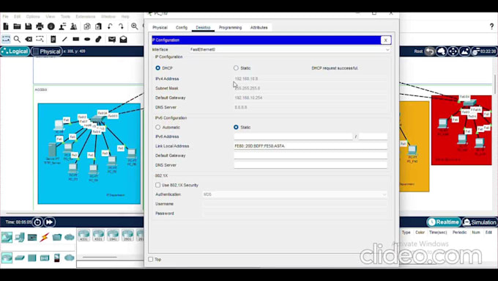Switch to Realtime mode
Screen dimensions: 498x281
(444, 222)
